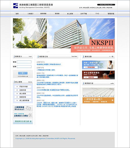Open the FAQ menu item
This screenshot has width=130, height=148.
click(x=97, y=14)
